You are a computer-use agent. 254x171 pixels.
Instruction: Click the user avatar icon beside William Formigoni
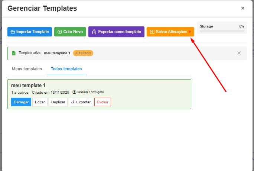[x=74, y=92]
